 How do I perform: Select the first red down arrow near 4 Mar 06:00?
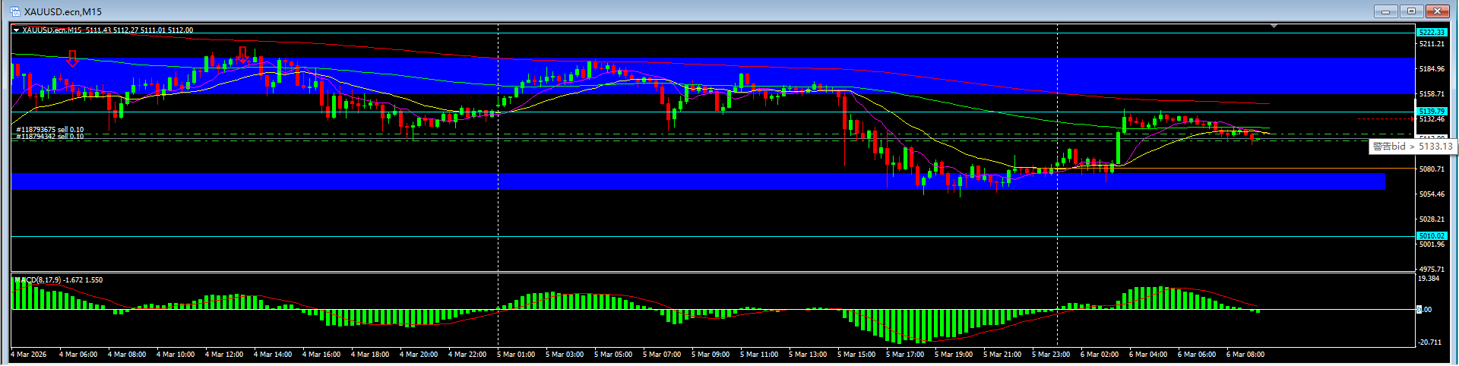72,58
